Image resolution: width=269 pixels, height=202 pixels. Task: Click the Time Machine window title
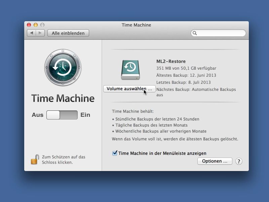(x=137, y=25)
